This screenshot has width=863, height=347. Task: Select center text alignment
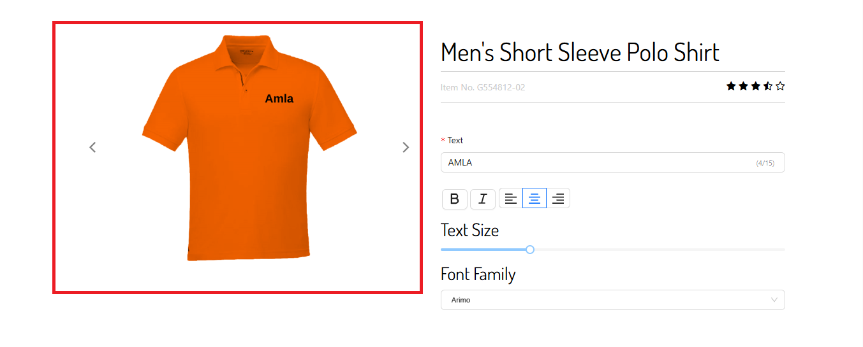(535, 199)
